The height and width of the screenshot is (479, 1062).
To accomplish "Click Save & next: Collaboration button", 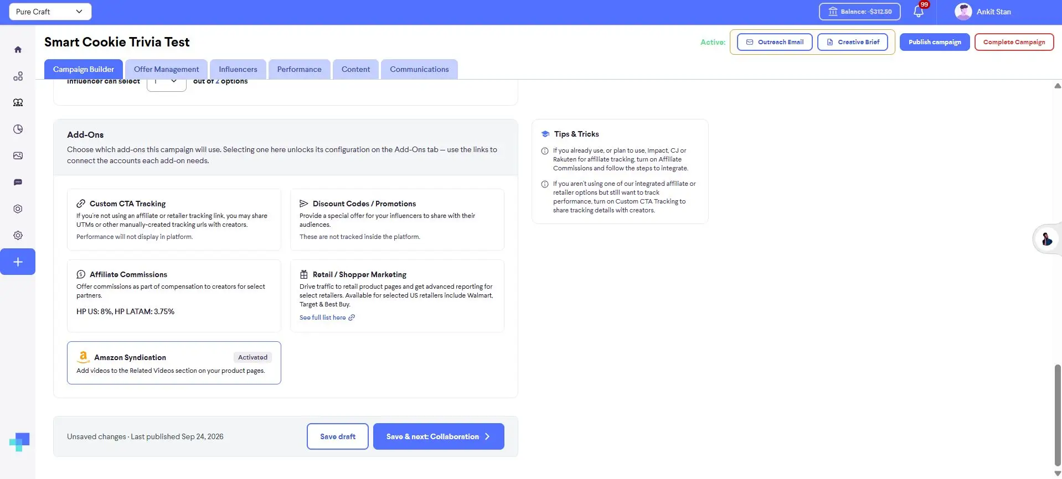I will [x=439, y=436].
